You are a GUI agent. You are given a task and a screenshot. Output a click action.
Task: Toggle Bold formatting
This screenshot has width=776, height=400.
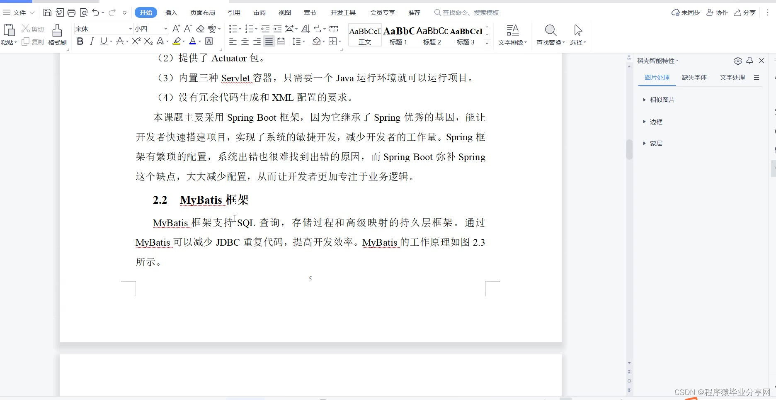point(80,41)
